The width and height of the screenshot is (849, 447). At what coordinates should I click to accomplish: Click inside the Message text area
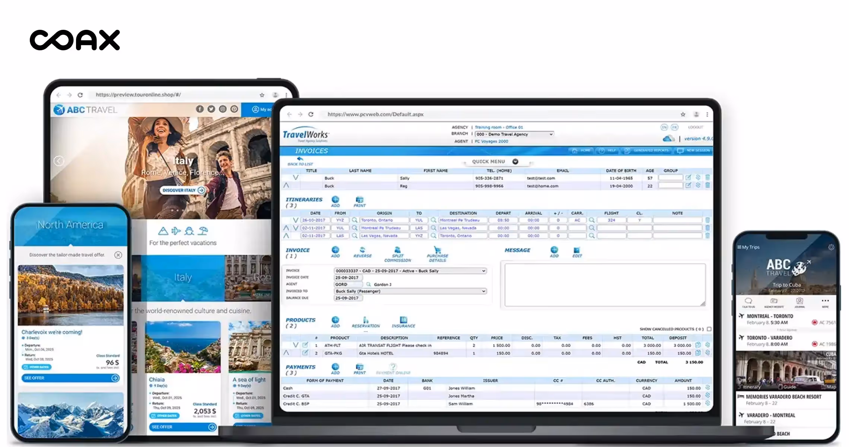605,285
